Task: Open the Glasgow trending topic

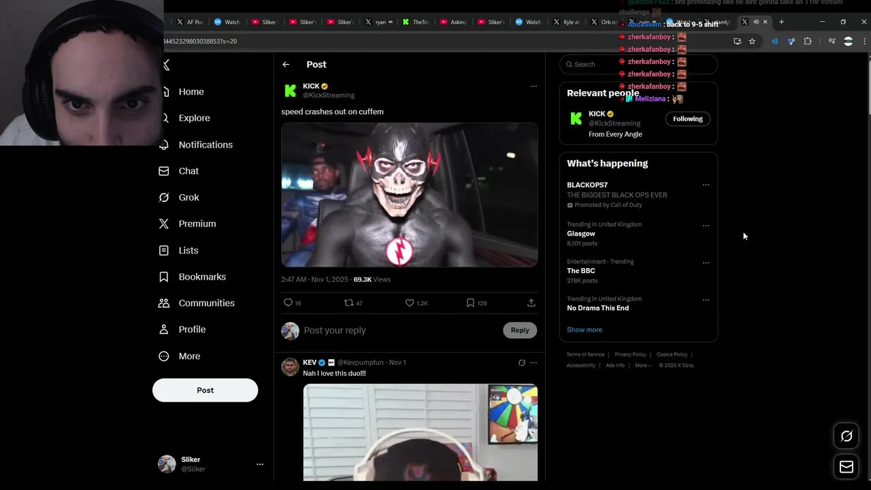Action: 581,233
